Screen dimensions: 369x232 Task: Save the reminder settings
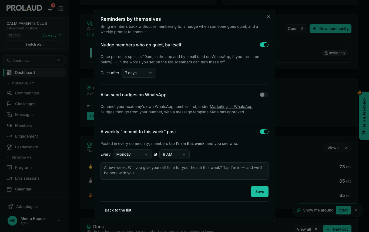coord(260,192)
